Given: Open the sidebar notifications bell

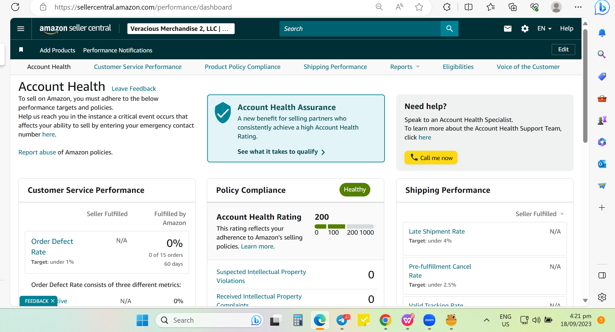Looking at the screenshot, I should pos(602,33).
